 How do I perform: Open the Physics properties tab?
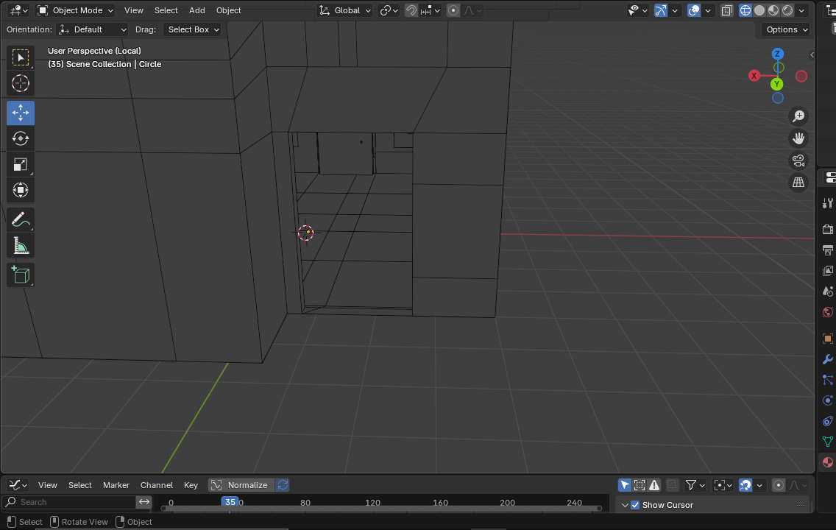827,401
